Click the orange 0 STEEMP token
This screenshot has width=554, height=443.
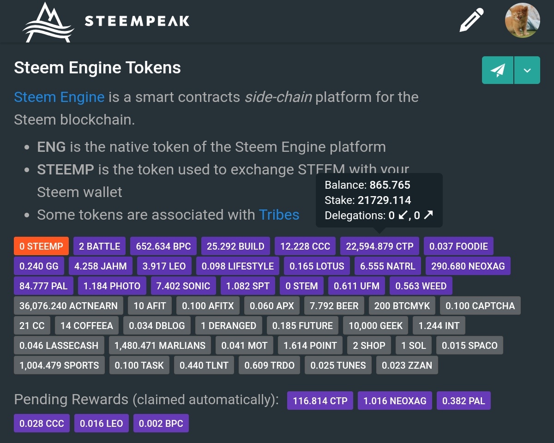(x=41, y=246)
